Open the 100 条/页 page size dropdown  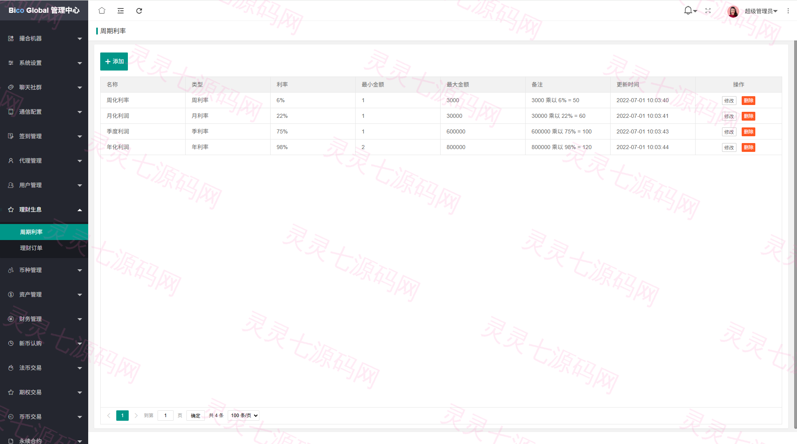pos(244,416)
